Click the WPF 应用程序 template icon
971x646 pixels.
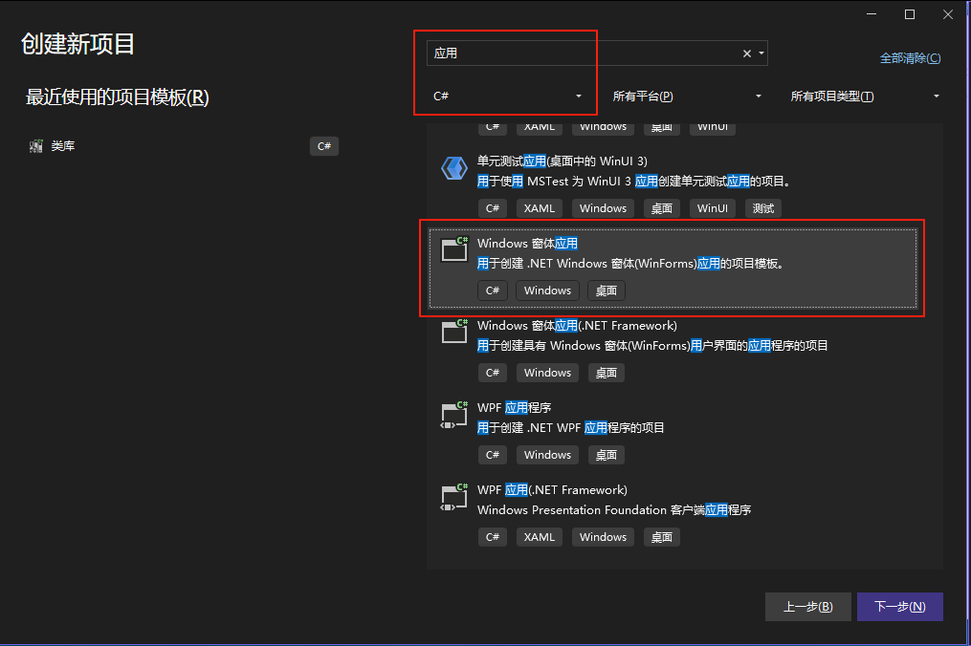click(453, 414)
